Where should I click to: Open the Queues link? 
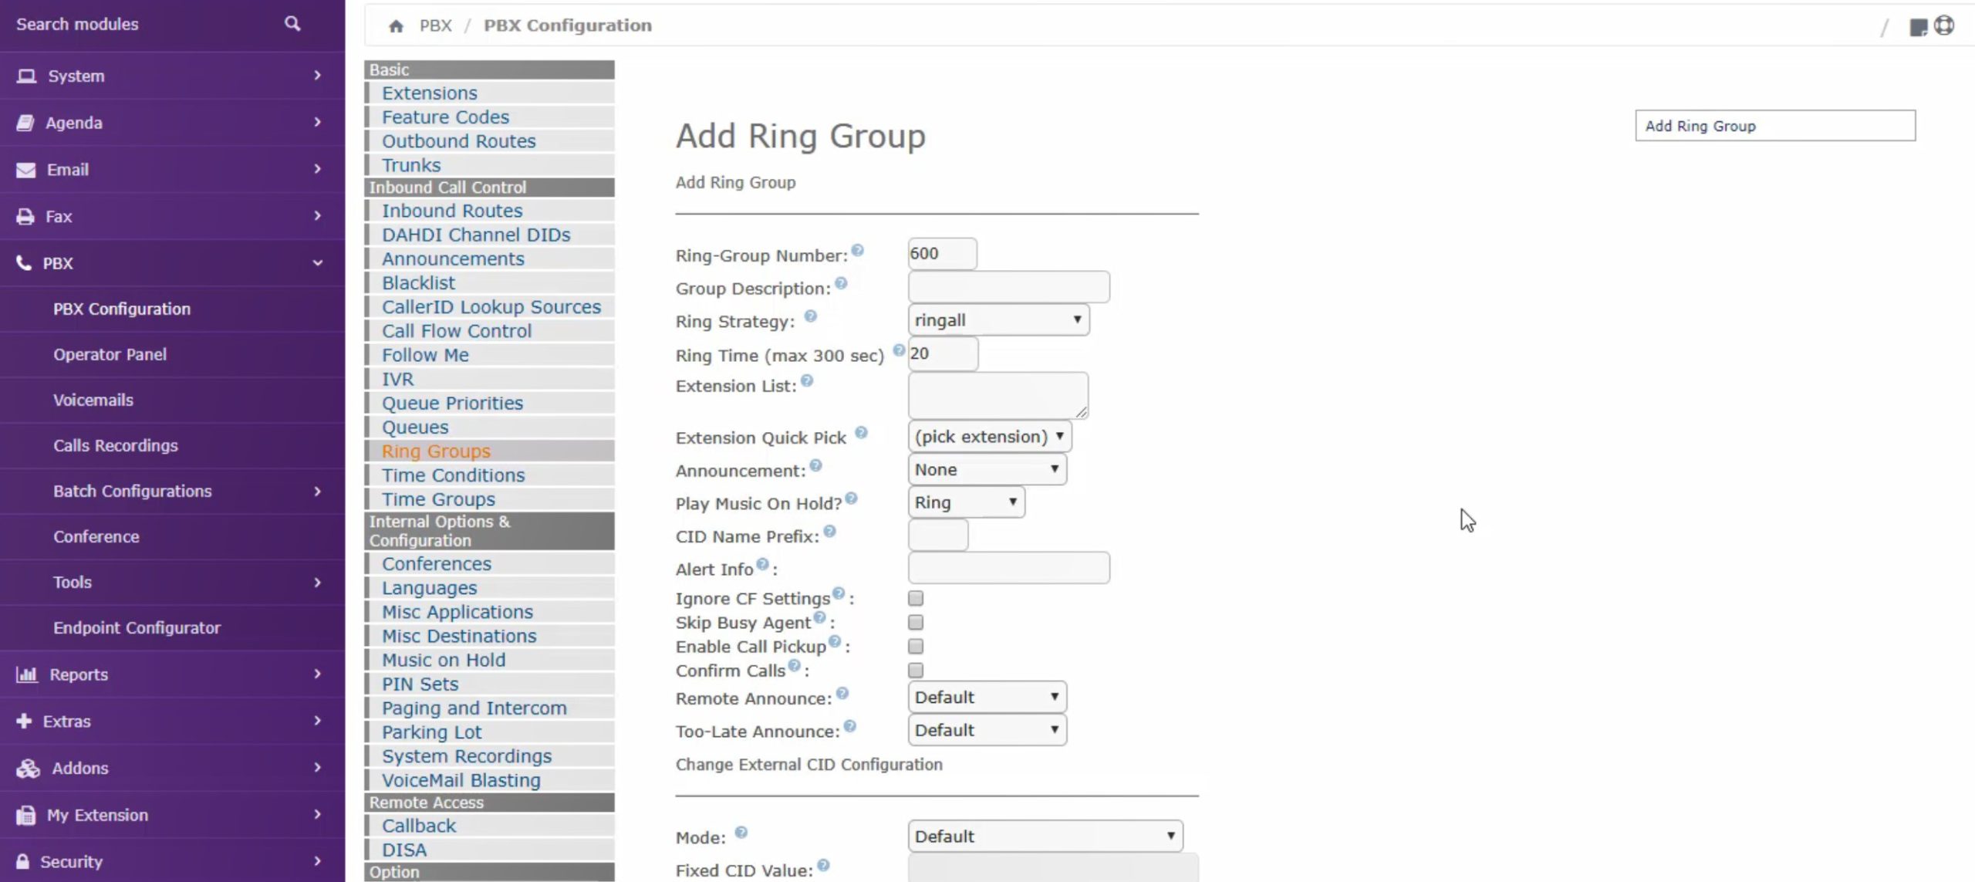(415, 427)
